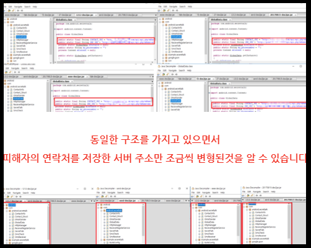The height and width of the screenshot is (248, 311).
Task: Click Search icon in 'Java Decompiler - GlobalData.class' window
Action: [167, 75]
